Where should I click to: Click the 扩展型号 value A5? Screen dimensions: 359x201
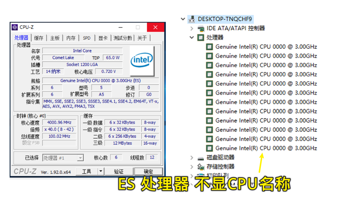tap(101, 95)
